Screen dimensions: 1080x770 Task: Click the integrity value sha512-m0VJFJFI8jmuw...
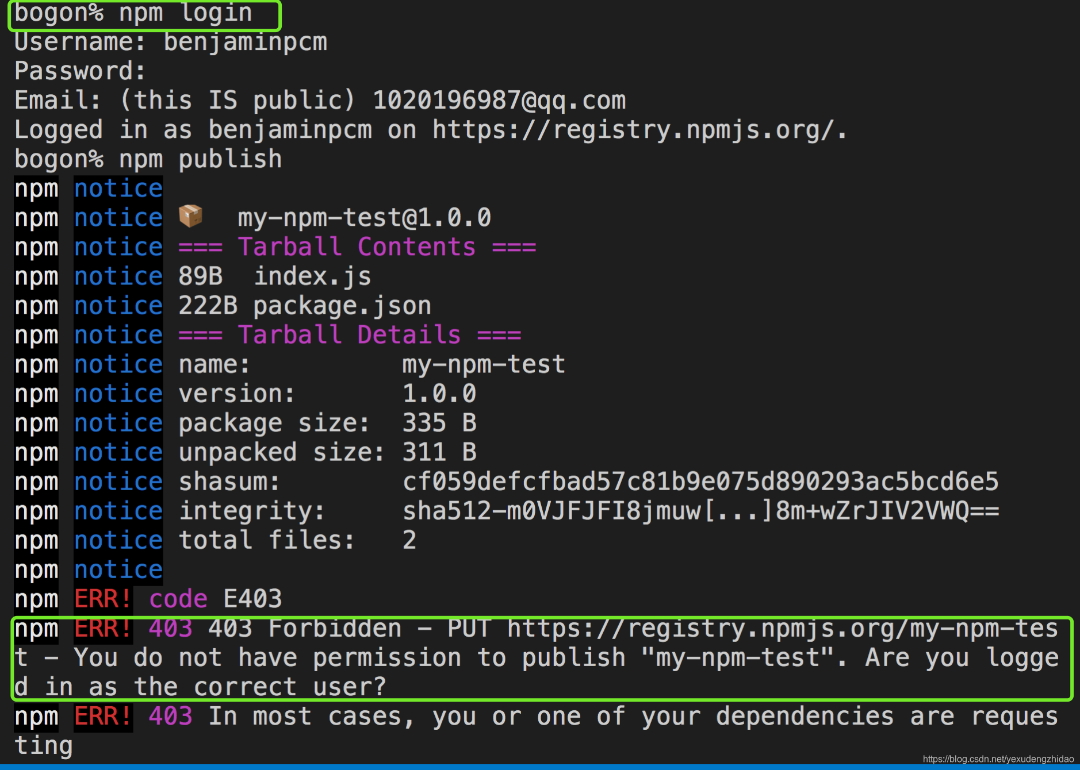[700, 511]
